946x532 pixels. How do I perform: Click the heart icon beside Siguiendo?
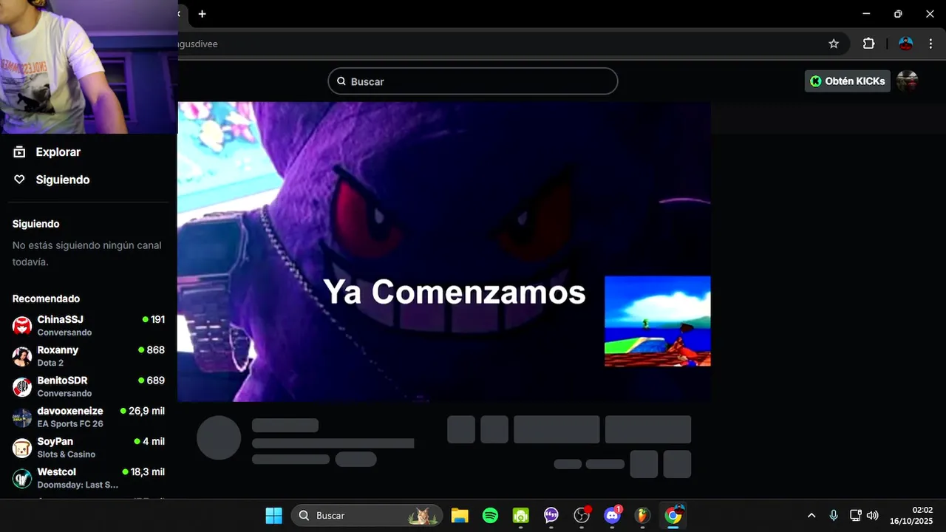[19, 180]
